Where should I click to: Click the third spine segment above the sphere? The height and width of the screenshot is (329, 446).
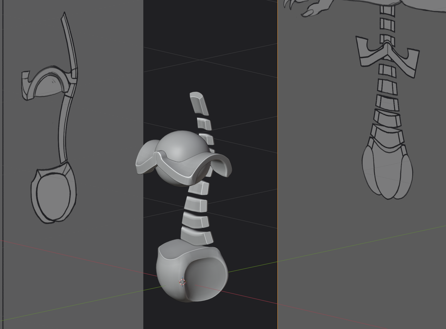tap(207, 139)
